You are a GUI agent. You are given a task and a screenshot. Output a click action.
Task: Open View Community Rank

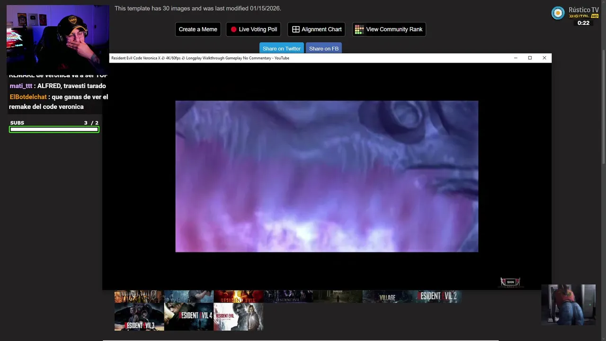point(389,29)
